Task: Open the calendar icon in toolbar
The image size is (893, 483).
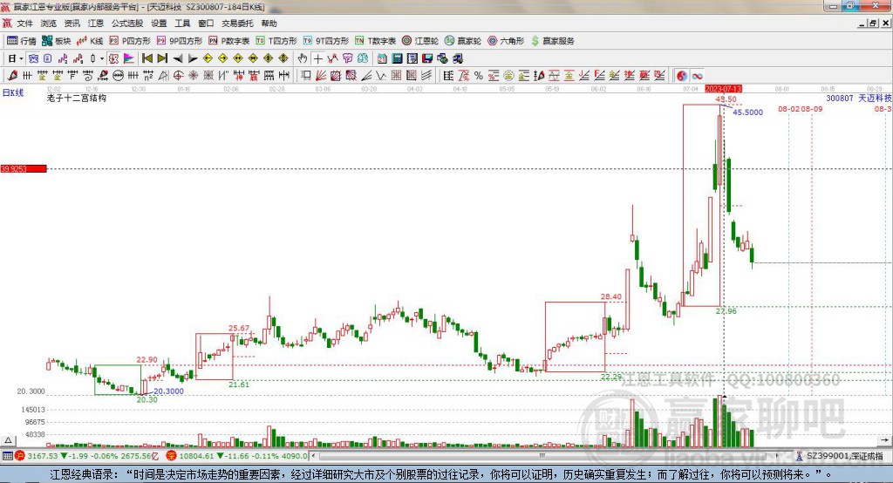Action: point(382,58)
